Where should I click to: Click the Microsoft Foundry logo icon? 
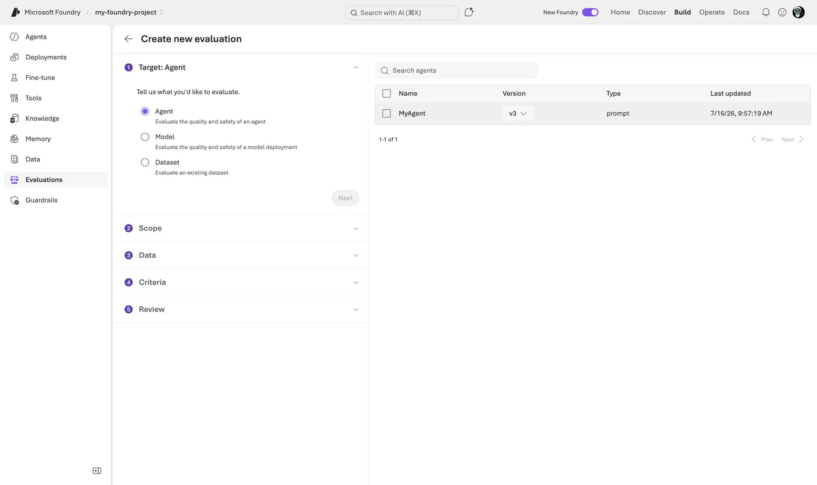click(x=15, y=12)
